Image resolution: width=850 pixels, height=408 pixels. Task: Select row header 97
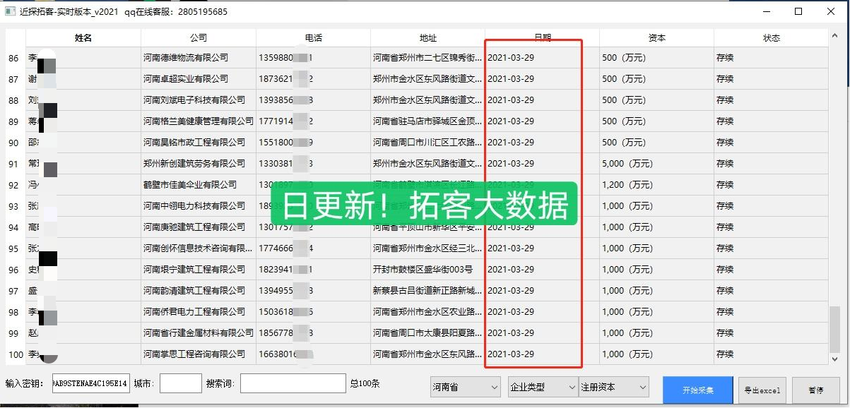16,291
